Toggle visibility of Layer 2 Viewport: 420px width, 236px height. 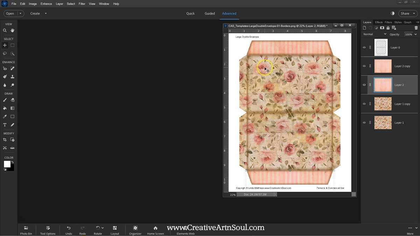pyautogui.click(x=364, y=85)
